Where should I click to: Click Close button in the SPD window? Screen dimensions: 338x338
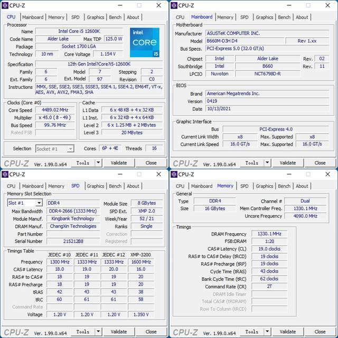[x=151, y=332]
